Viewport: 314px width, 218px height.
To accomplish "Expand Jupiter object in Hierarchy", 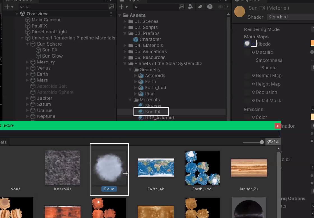I will click(27, 98).
